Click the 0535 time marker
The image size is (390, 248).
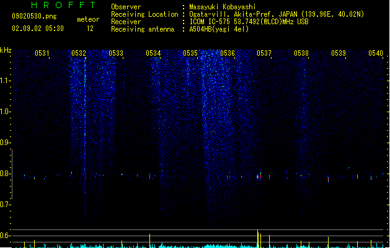pyautogui.click(x=190, y=53)
